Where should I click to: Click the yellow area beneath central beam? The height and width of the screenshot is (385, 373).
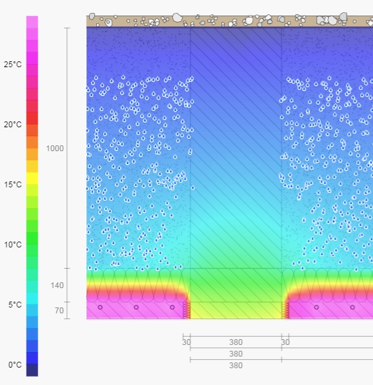point(236,311)
